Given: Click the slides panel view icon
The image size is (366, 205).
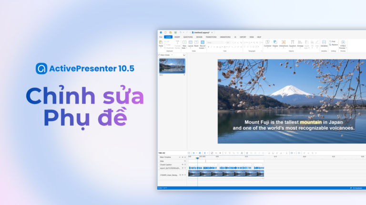Looking at the screenshot, I should 184,55.
